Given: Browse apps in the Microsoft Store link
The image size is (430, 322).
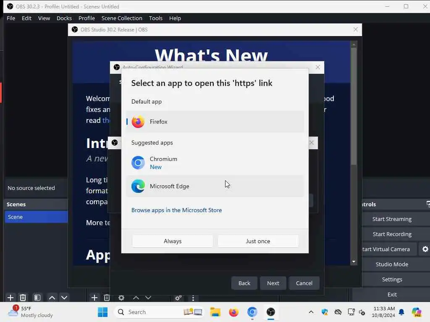Looking at the screenshot, I should (177, 210).
